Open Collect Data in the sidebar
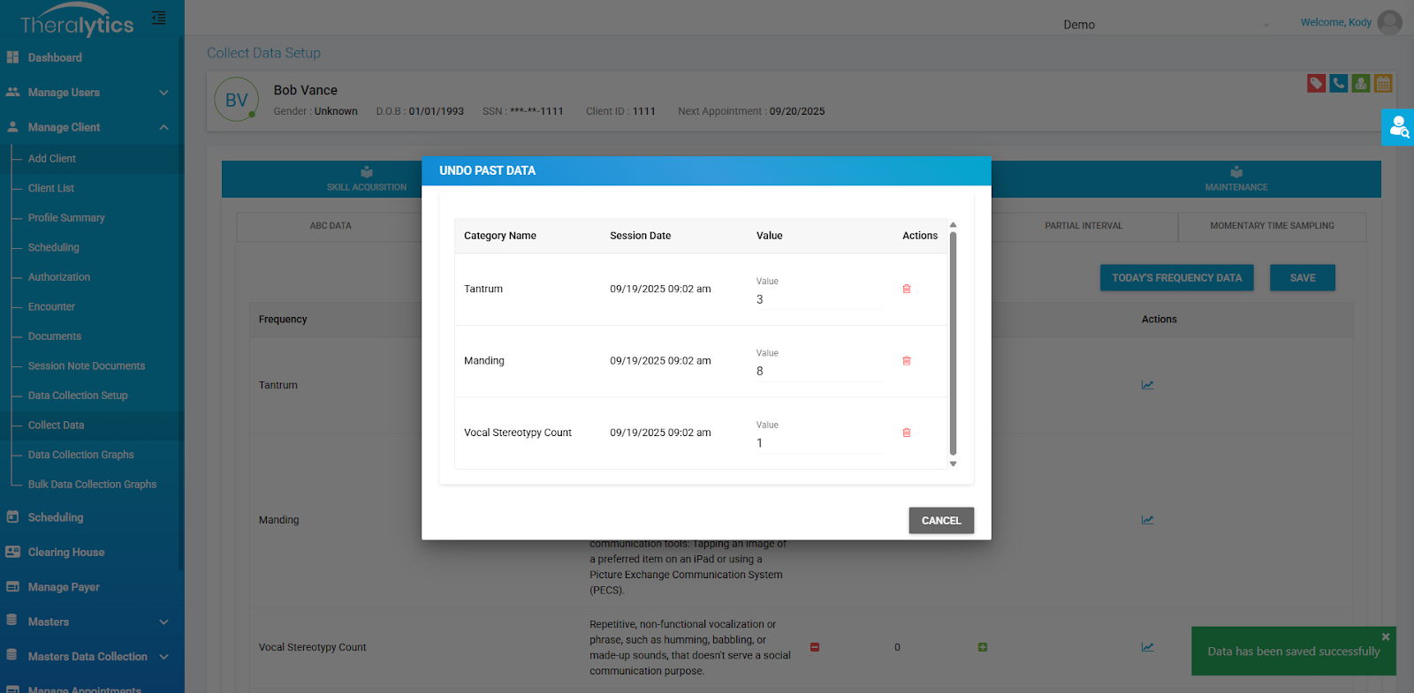 (57, 426)
